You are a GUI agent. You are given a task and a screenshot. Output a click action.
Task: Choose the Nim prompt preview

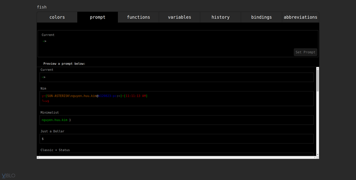tap(176, 98)
